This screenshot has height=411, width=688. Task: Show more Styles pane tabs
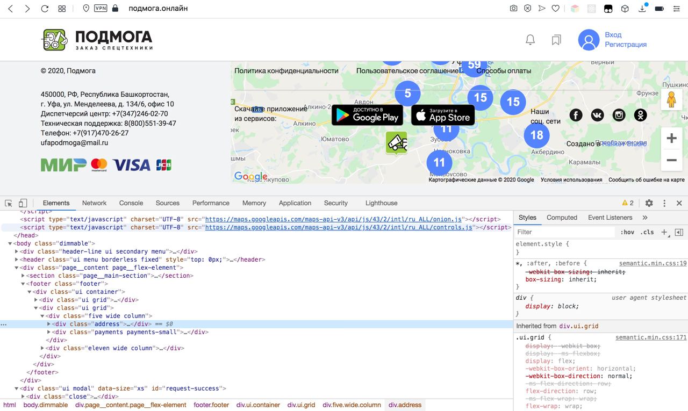pyautogui.click(x=645, y=218)
